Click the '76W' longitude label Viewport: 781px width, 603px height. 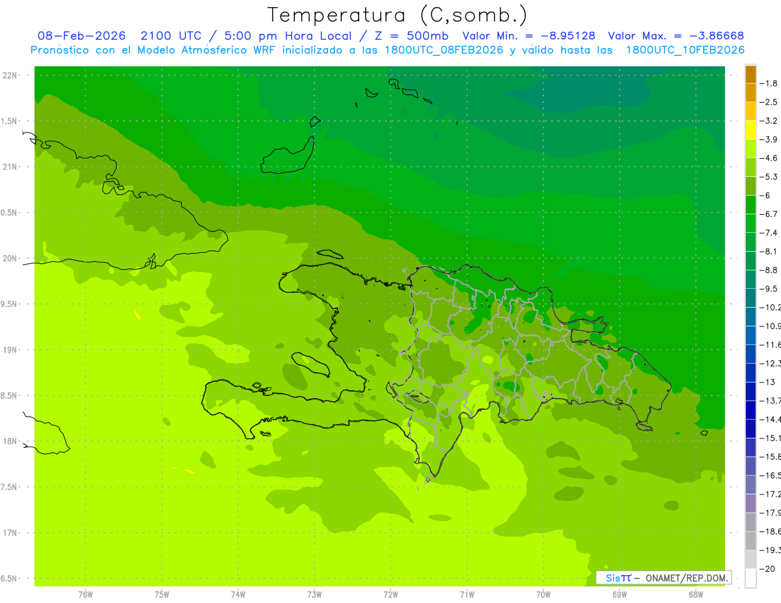click(85, 594)
